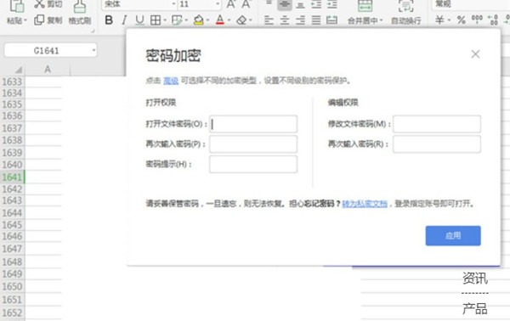This screenshot has height=321, width=510.
Task: Click the increase indent icon
Action: pos(331,4)
